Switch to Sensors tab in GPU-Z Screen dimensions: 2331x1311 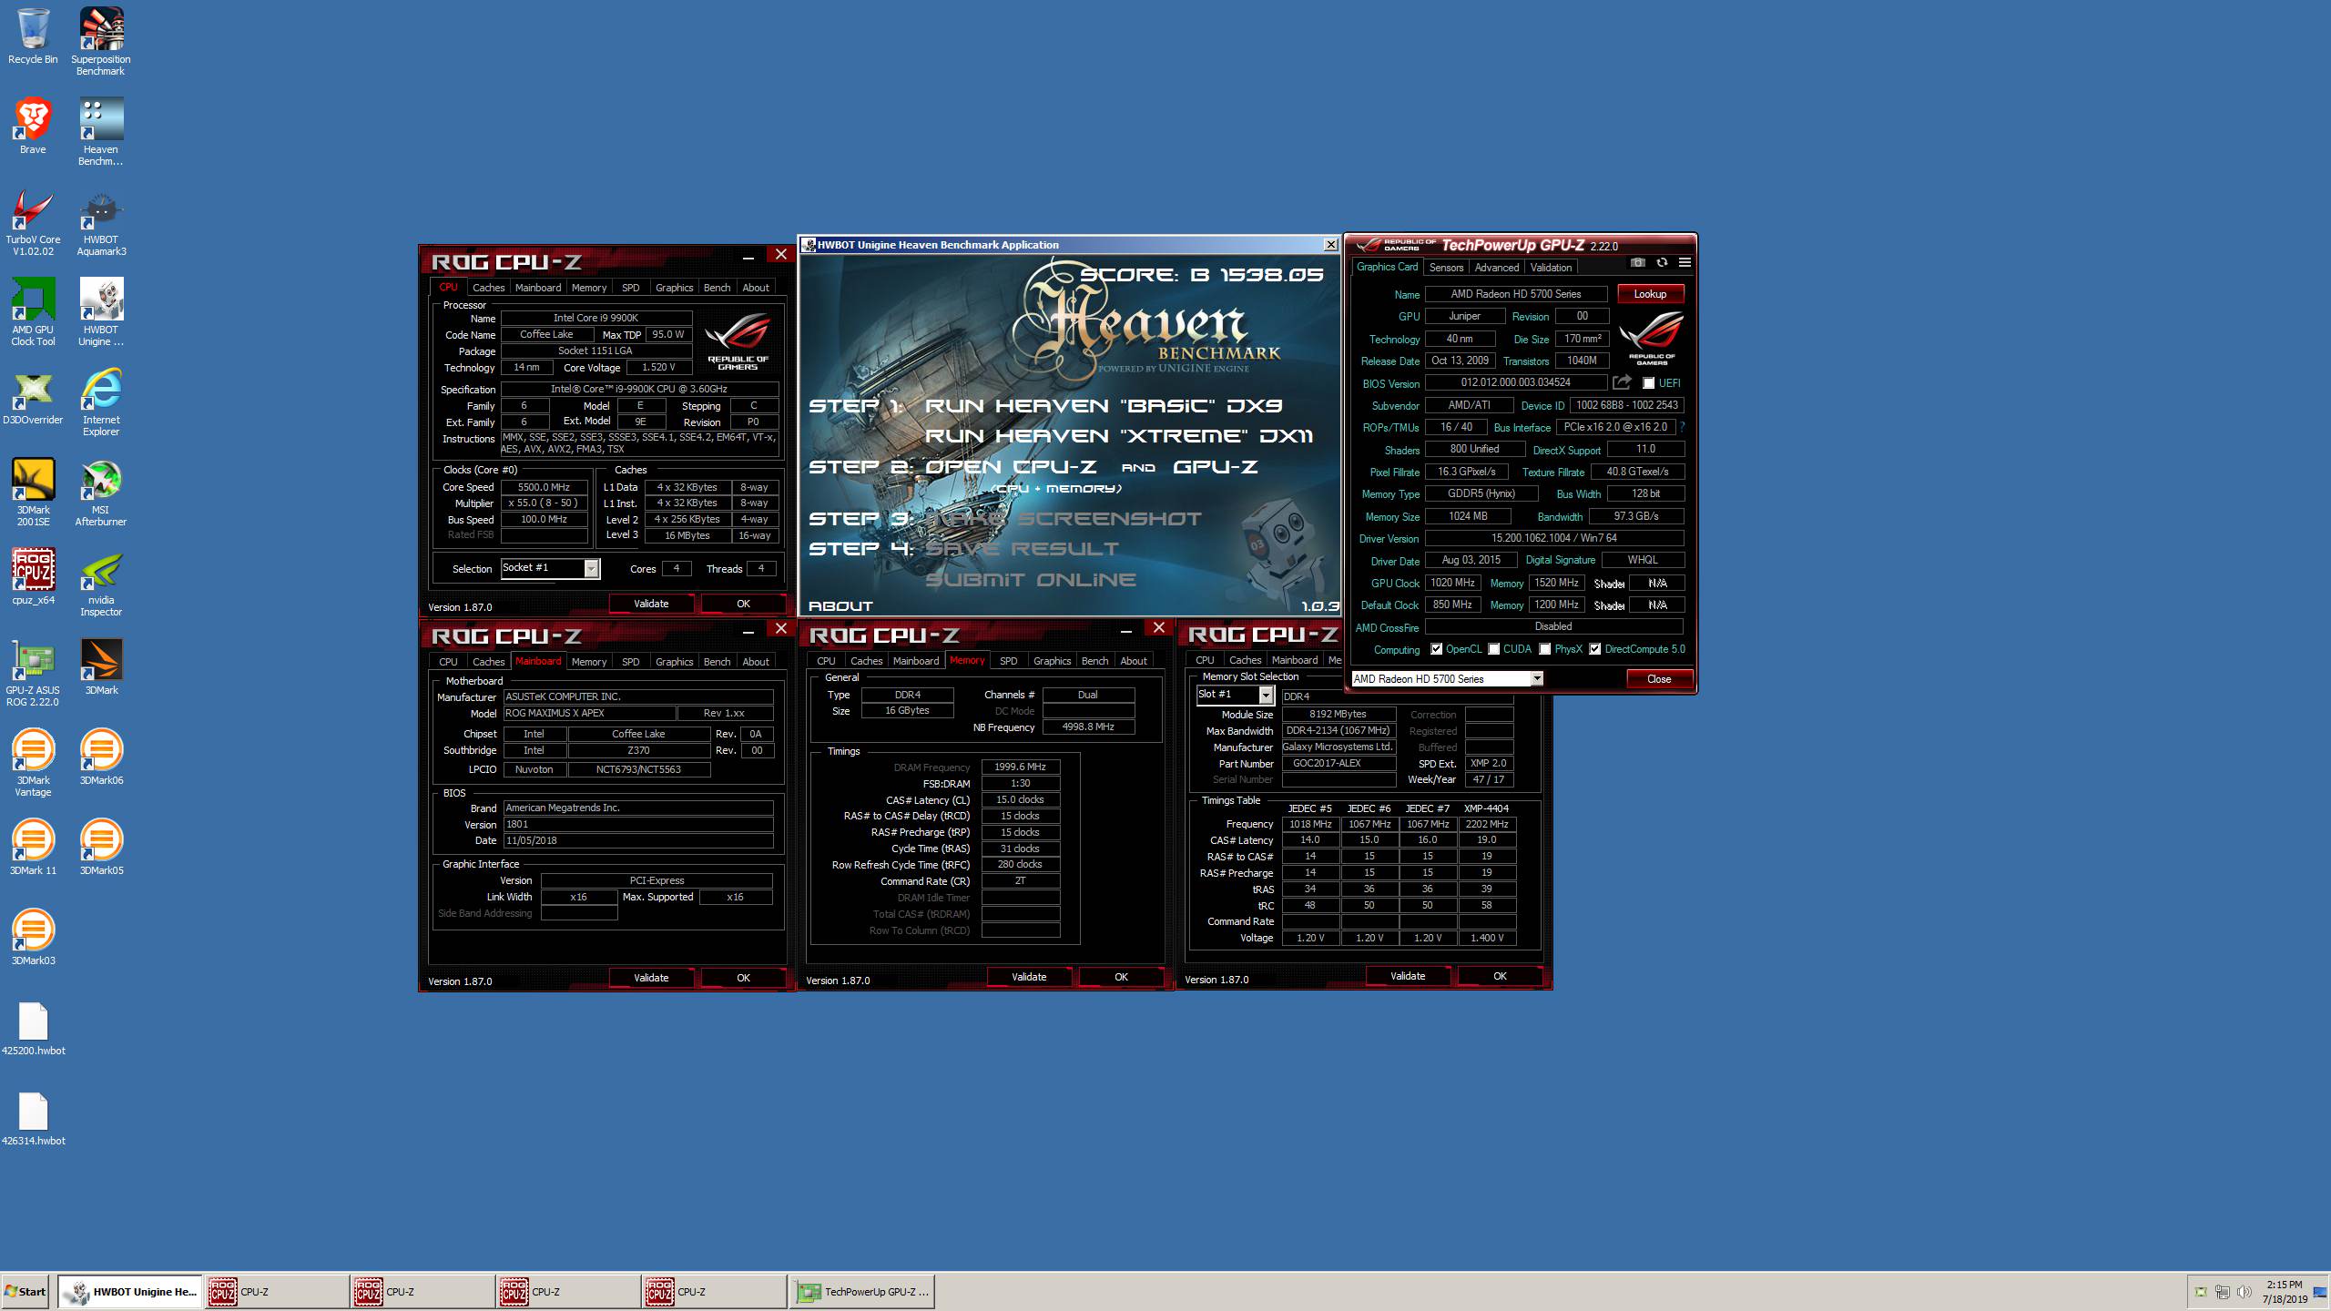[1446, 268]
